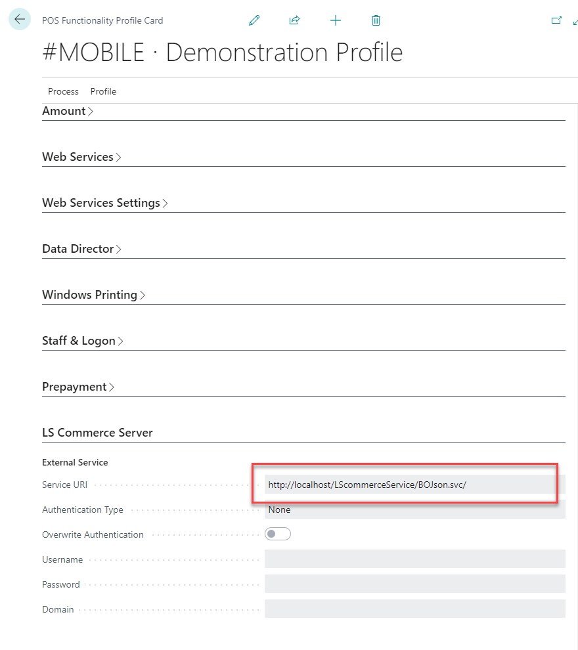Click the Username field
Screen dimensions: 578x650
coord(414,559)
